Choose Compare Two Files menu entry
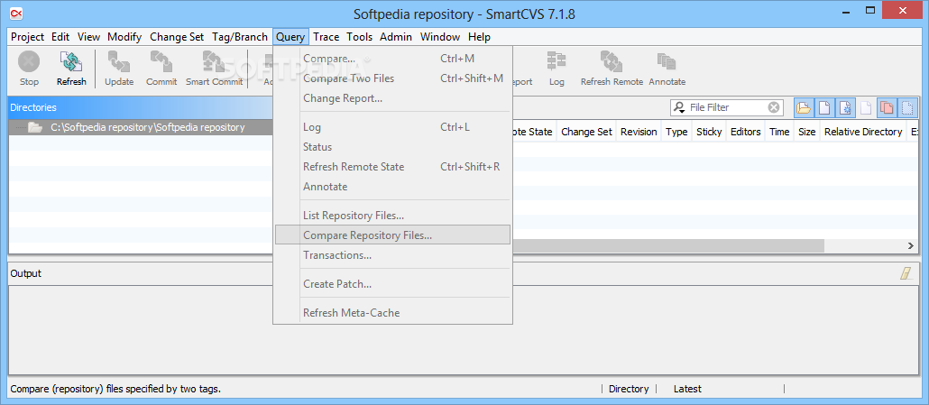The image size is (929, 405). (x=392, y=78)
